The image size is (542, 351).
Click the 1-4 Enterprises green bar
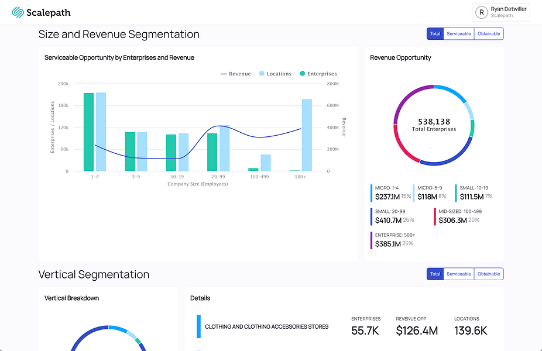tap(88, 132)
